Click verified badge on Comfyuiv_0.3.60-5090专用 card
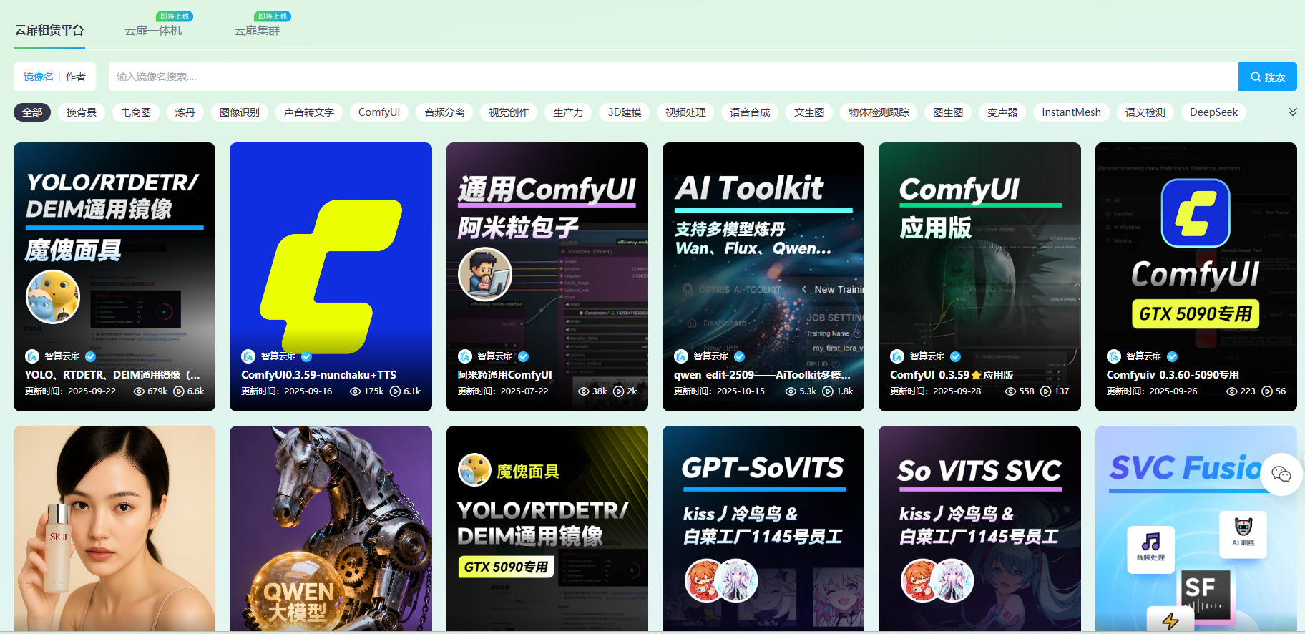 click(x=1172, y=356)
